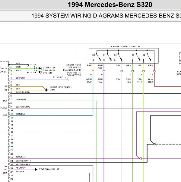
Task: Select the 'CRUISE CONTROL SWITCH' label
Action: (125, 46)
